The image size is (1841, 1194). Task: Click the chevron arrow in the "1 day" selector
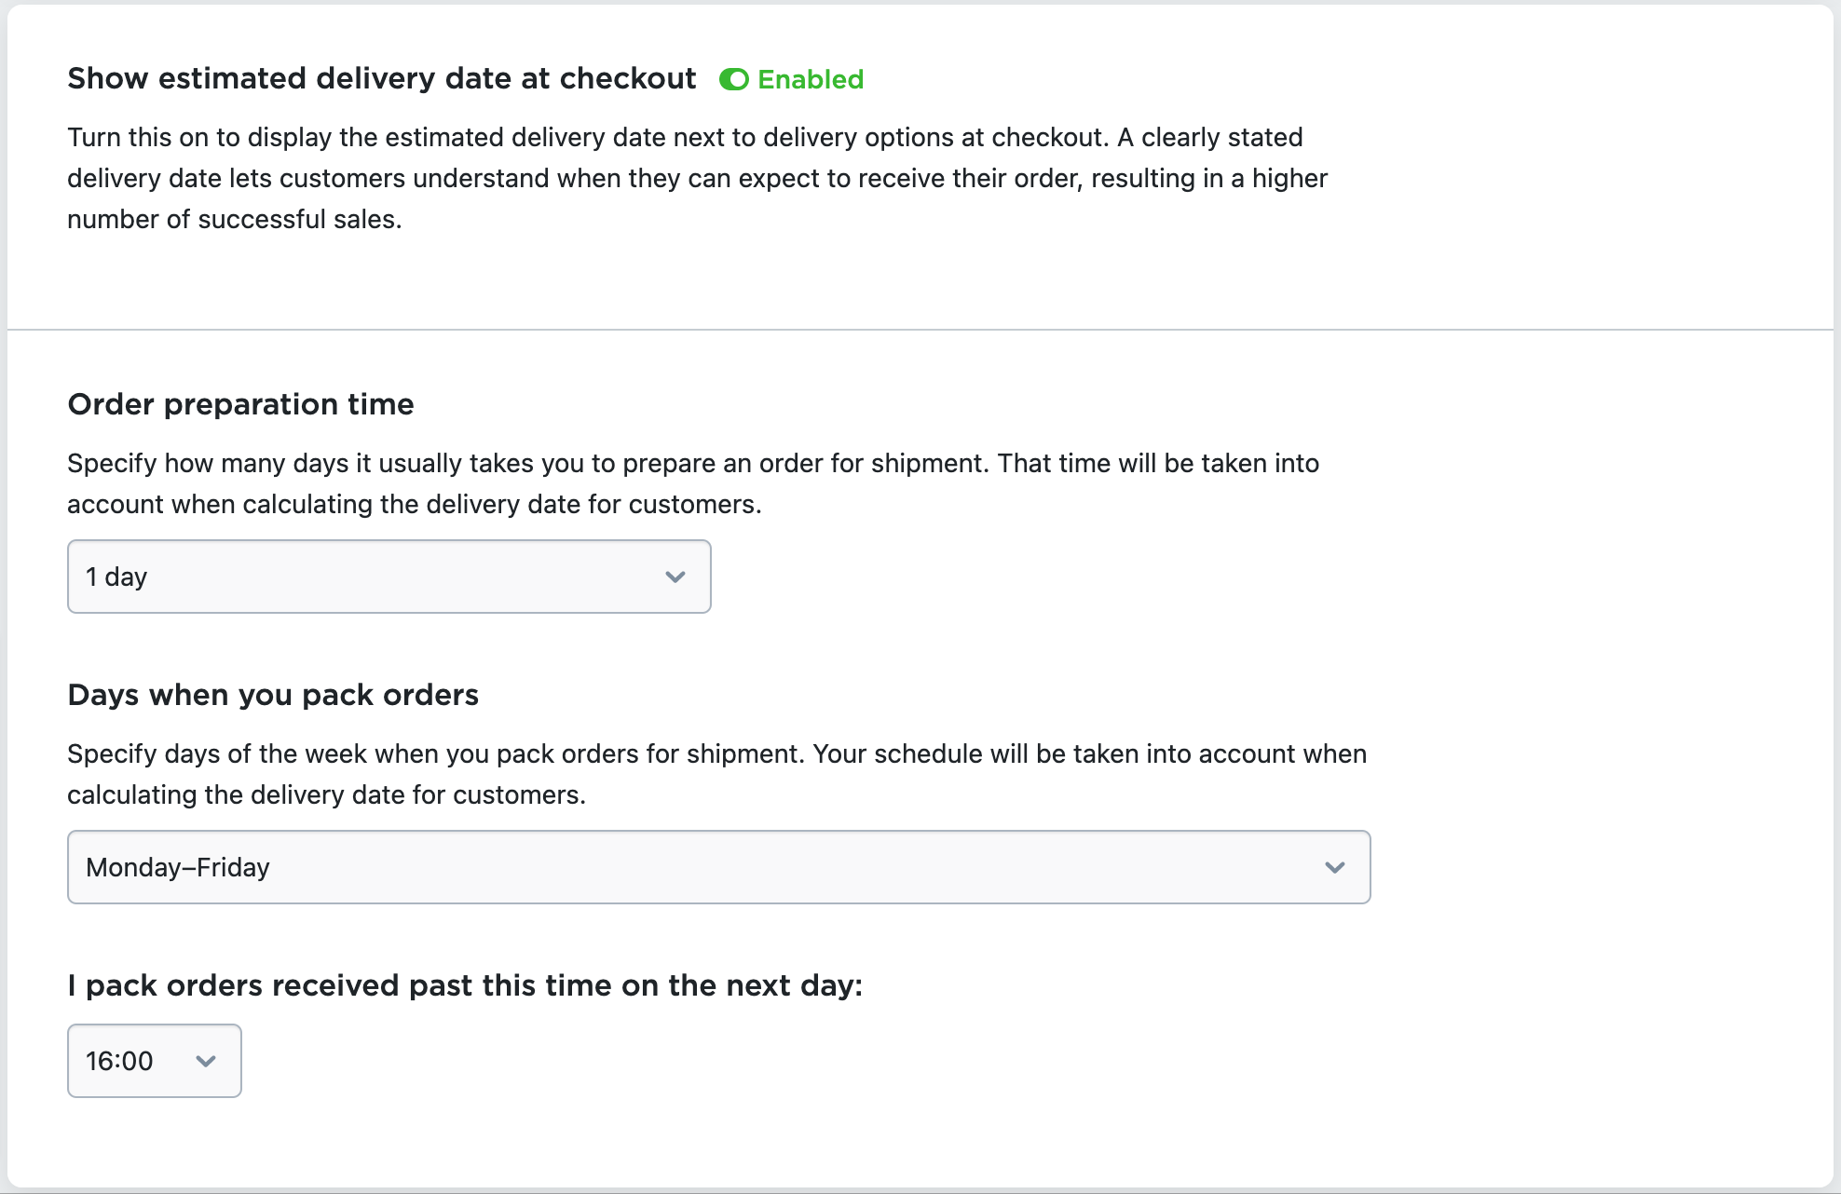pos(675,577)
